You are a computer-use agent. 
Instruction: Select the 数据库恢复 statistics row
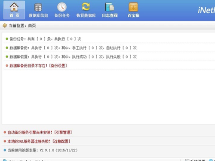[x=109, y=57]
